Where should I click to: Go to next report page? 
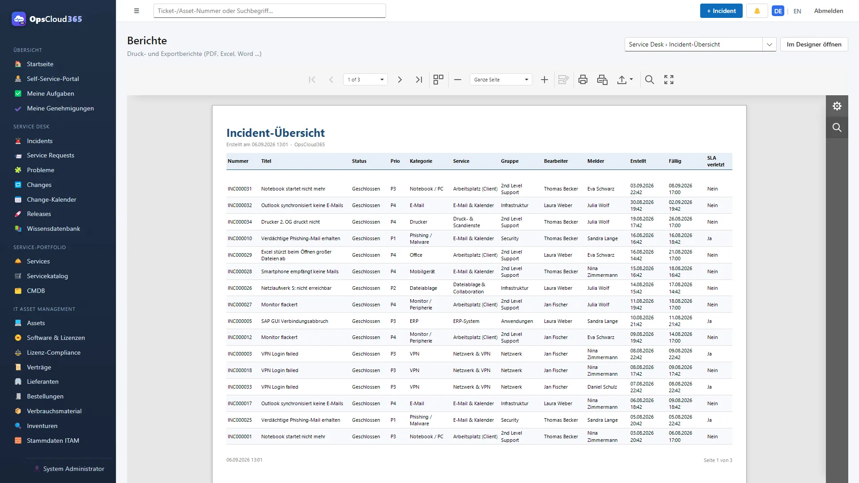pyautogui.click(x=400, y=80)
